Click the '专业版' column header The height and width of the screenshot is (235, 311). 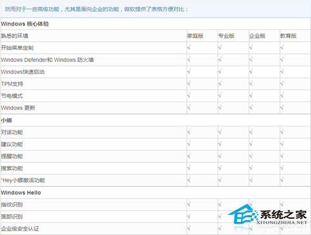coord(227,36)
